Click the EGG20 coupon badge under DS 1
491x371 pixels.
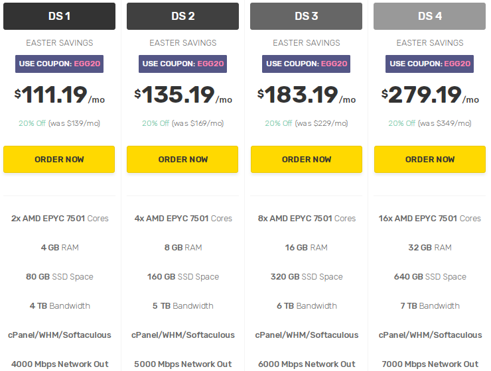(x=59, y=64)
